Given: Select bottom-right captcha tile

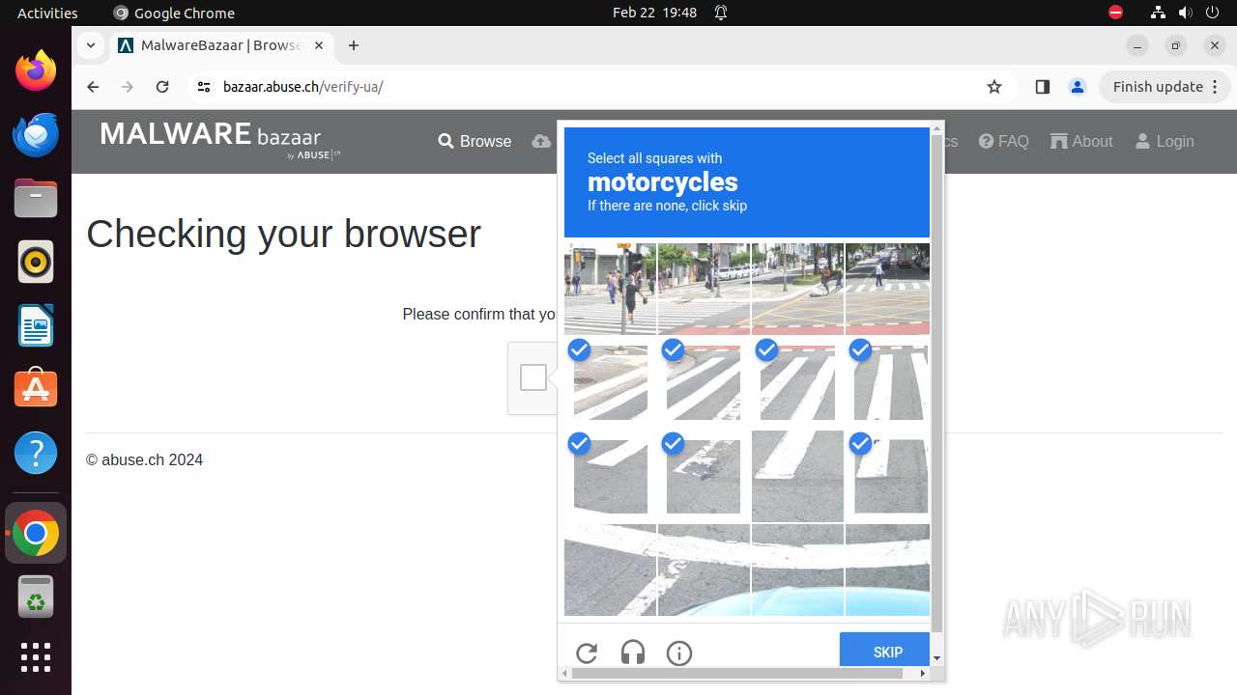Looking at the screenshot, I should (888, 570).
